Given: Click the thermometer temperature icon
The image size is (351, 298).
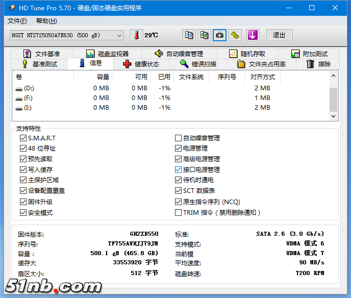Looking at the screenshot, I should tap(137, 35).
